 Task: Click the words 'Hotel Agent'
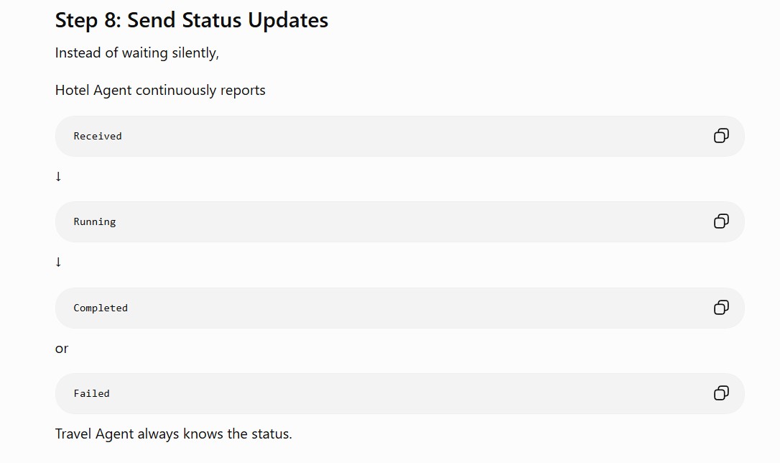[x=93, y=90]
